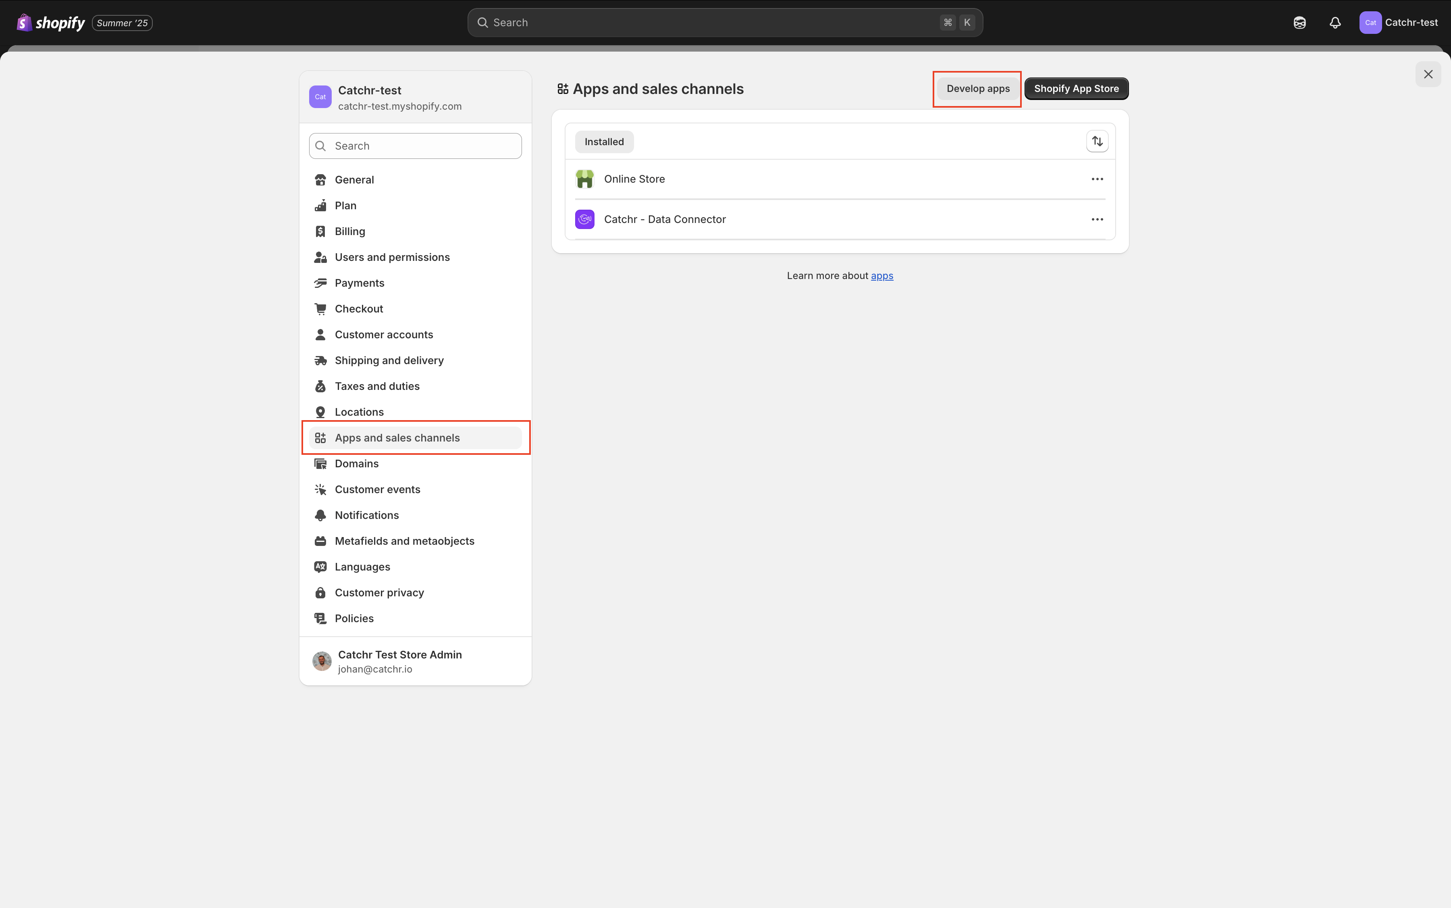
Task: Click the Plan icon in settings sidebar
Action: 320,205
